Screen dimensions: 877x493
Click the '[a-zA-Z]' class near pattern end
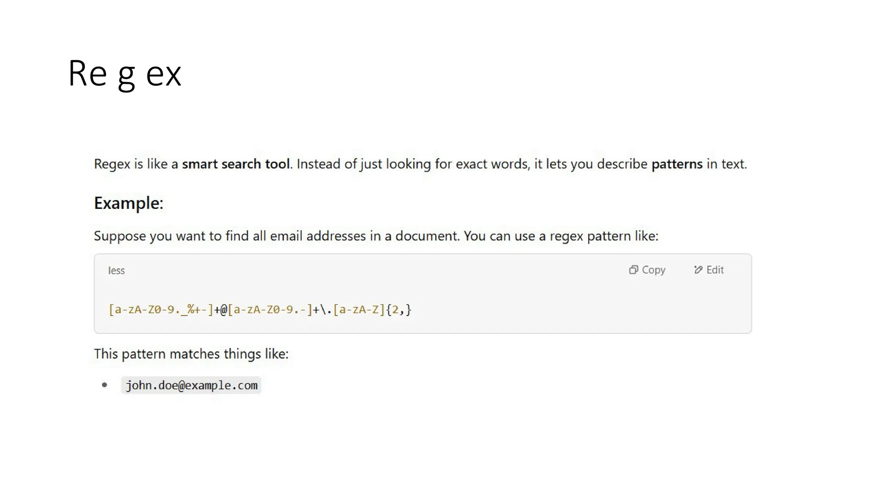359,309
